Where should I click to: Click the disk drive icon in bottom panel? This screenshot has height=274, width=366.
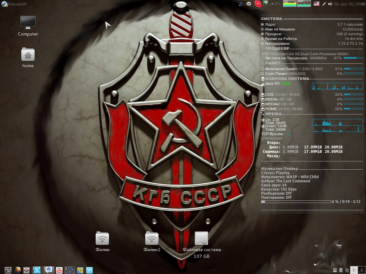point(335,270)
